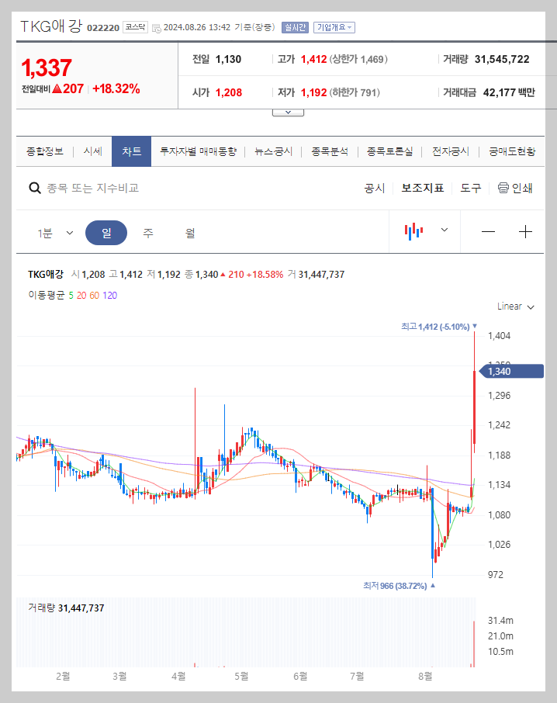Switch to the 시세 tab
This screenshot has width=557, height=703.
(93, 152)
